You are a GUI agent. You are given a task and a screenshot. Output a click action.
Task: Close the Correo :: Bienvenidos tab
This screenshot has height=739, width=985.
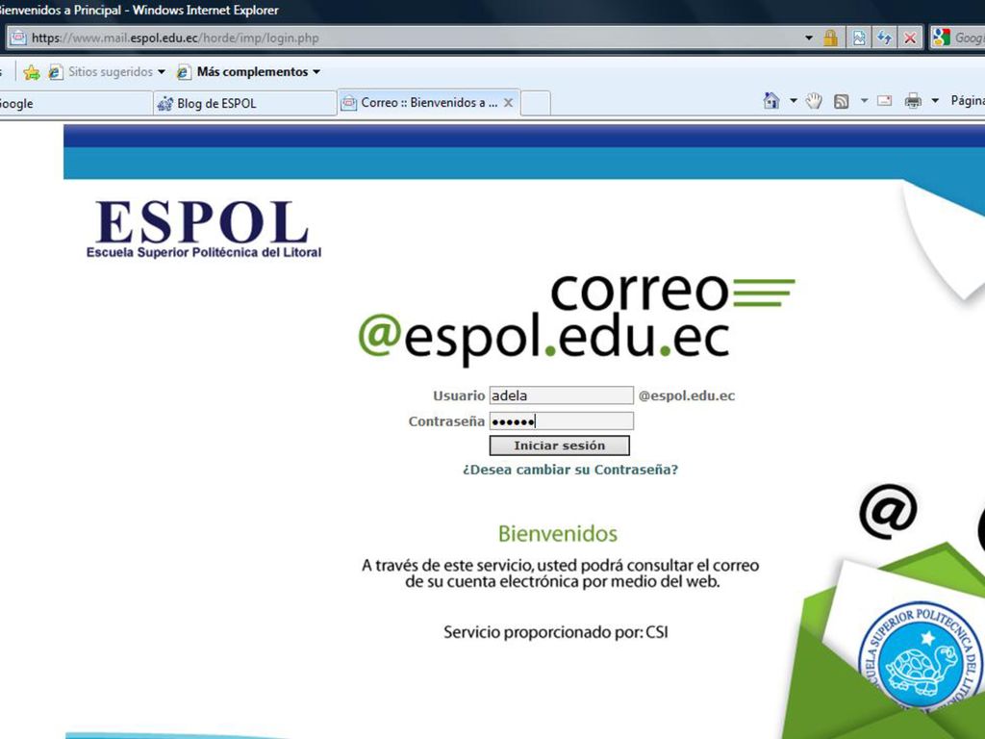[x=508, y=102]
